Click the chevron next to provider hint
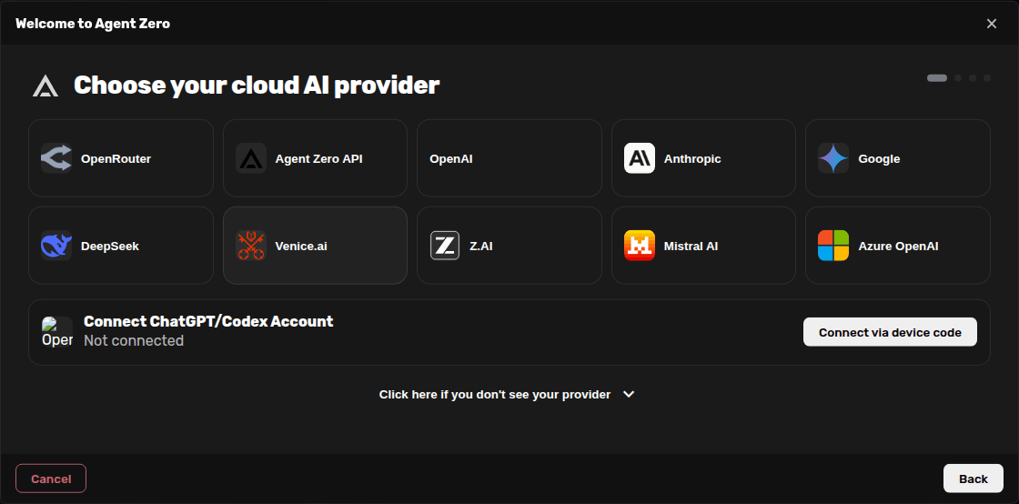 (629, 394)
